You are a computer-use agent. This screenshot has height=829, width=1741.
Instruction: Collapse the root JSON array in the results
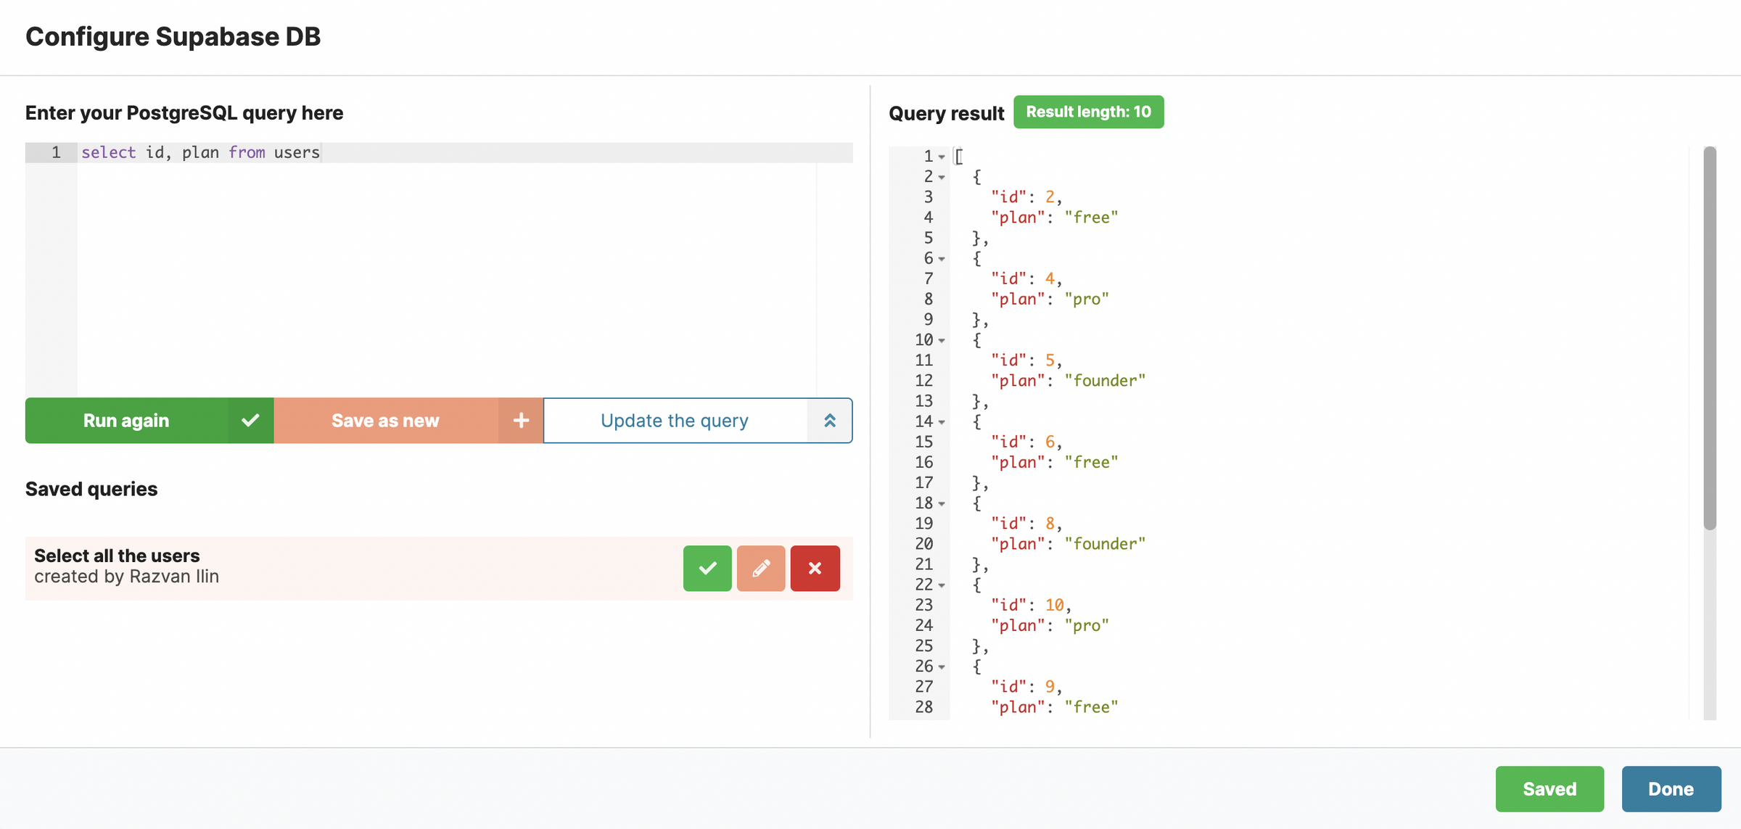[x=942, y=156]
